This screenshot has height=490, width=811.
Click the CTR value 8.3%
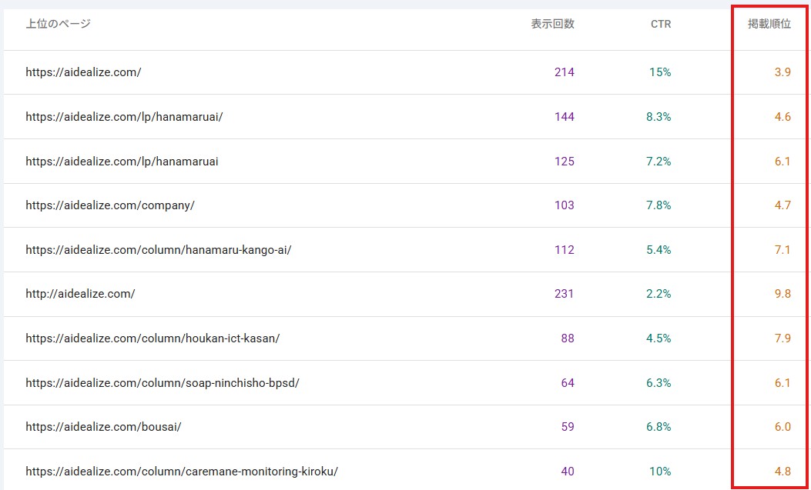pyautogui.click(x=659, y=117)
